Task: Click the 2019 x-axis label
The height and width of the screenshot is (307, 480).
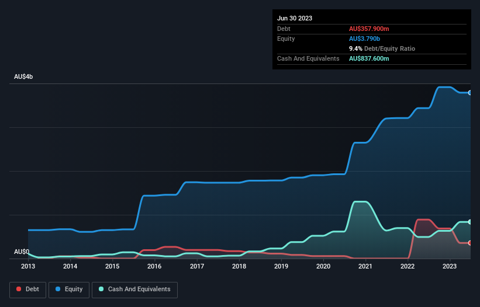Action: (x=281, y=266)
